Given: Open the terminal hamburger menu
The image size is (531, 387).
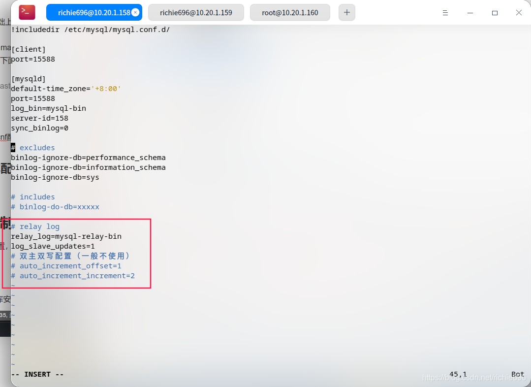Looking at the screenshot, I should pos(445,13).
